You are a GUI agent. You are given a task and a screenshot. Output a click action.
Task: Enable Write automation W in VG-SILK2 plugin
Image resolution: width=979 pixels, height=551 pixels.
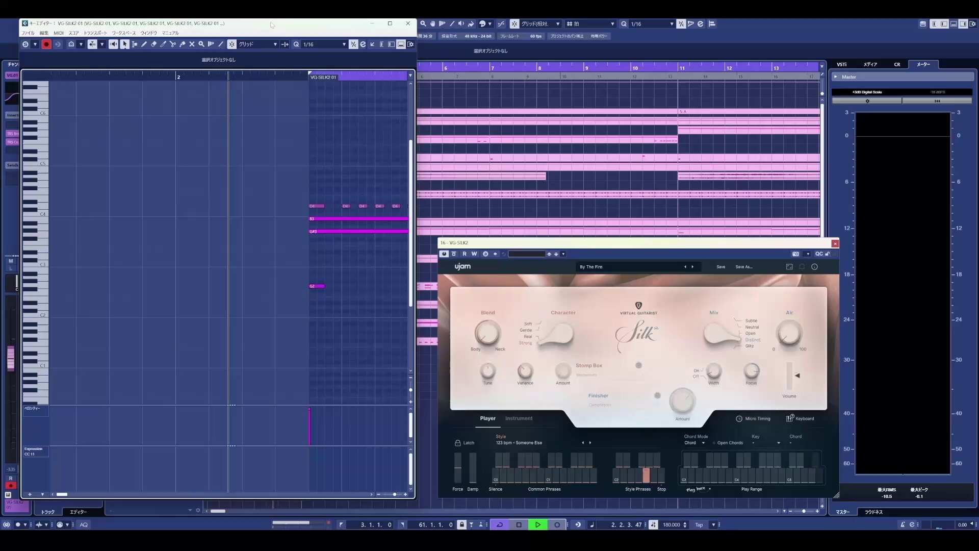(474, 254)
